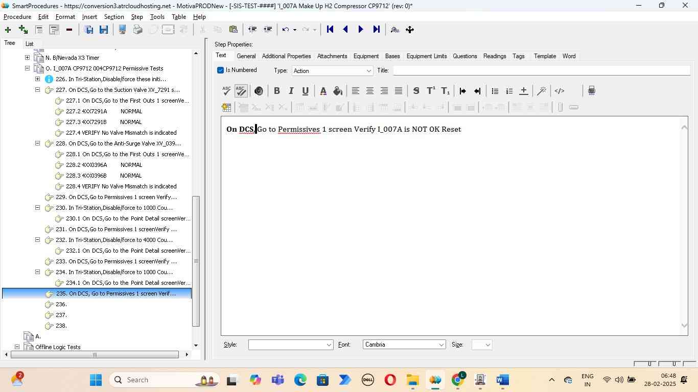
Task: Click the plus-minus symbol icon
Action: click(523, 91)
